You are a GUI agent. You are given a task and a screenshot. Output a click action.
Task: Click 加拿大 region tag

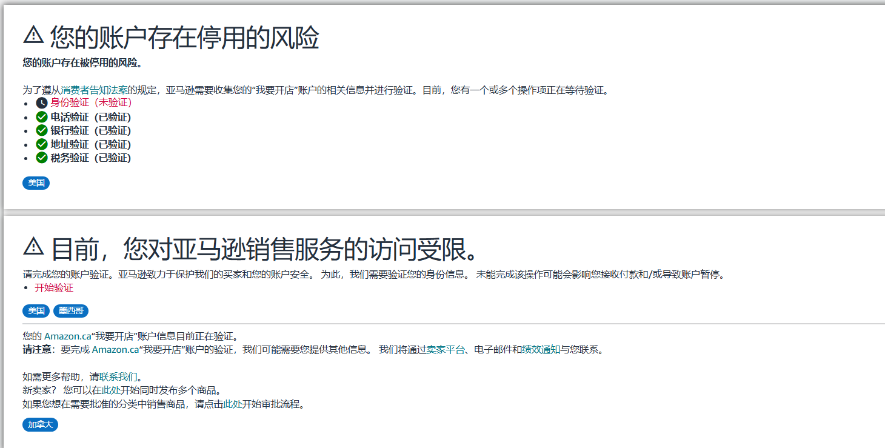click(40, 424)
